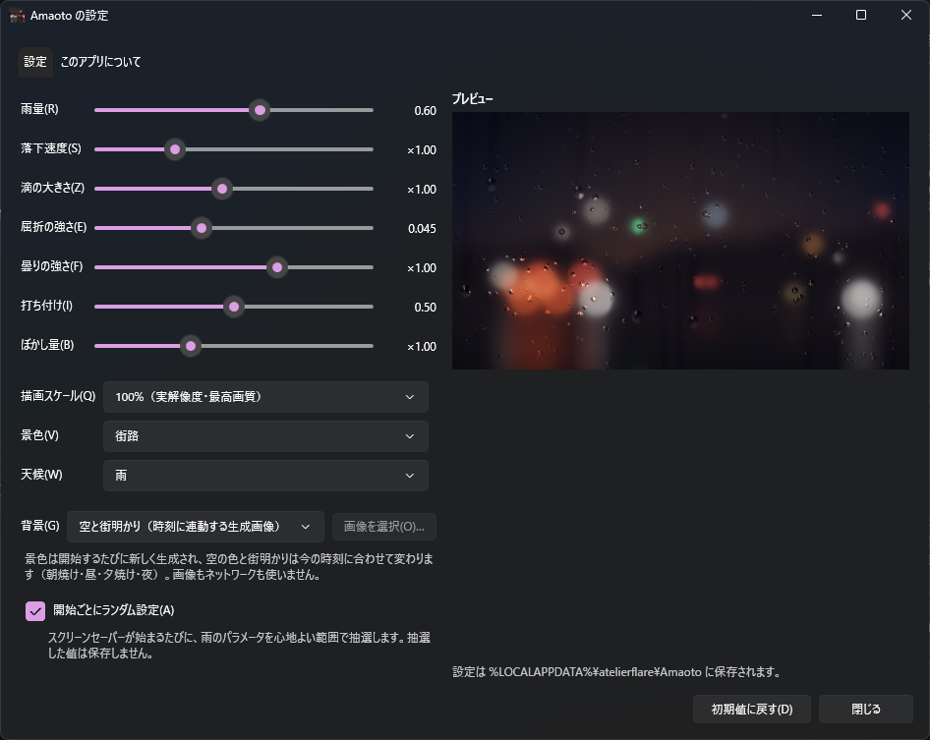Image resolution: width=930 pixels, height=740 pixels.
Task: Toggle the 開始ごとにランダム設定(A) checkbox
Action: coord(35,610)
